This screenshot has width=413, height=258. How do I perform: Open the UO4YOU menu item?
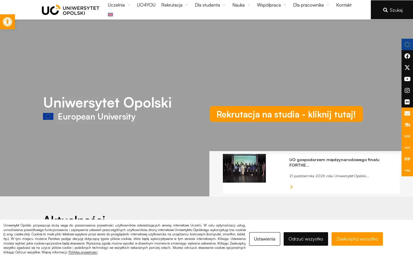pos(146,5)
